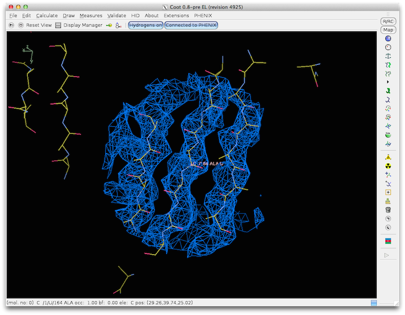Image resolution: width=405 pixels, height=315 pixels.
Task: Toggle the Map button top right
Action: point(387,29)
